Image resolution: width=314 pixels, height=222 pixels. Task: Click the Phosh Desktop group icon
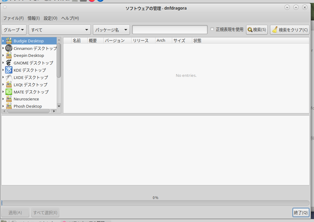tap(9, 106)
